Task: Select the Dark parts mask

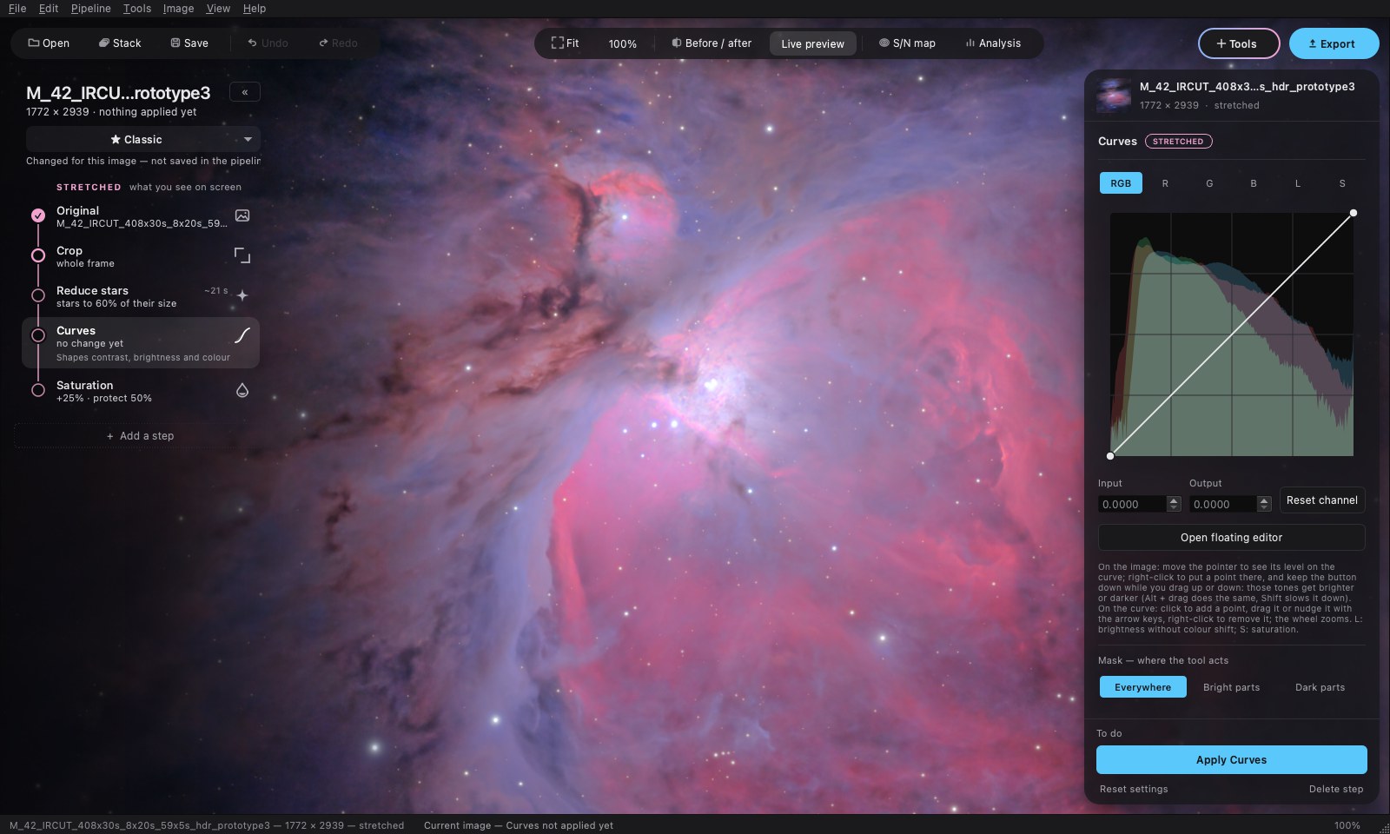Action: pyautogui.click(x=1320, y=687)
